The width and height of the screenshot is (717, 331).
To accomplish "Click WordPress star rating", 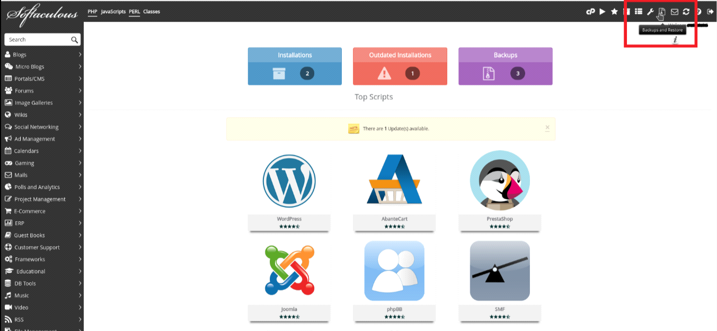I will point(289,226).
